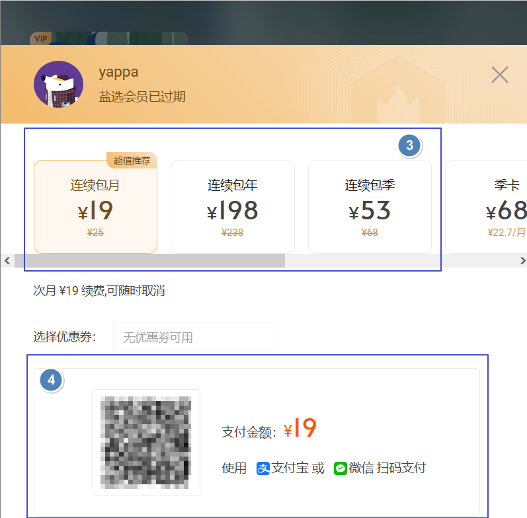
Task: Click the payment QR code
Action: 146,443
